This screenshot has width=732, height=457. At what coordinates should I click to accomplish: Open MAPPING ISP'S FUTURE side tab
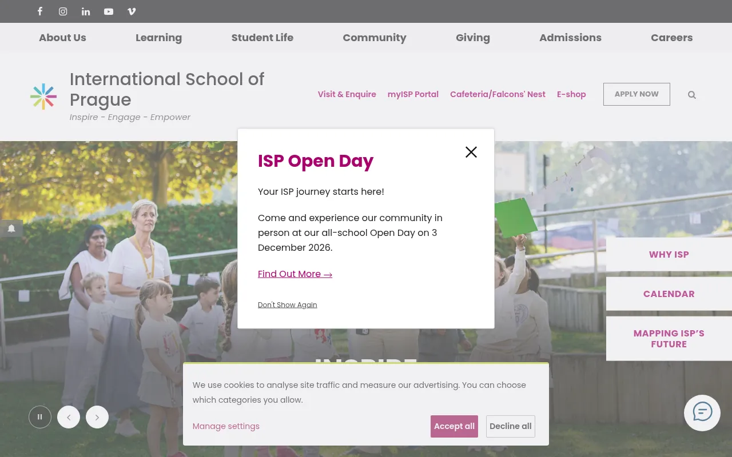[x=669, y=339]
